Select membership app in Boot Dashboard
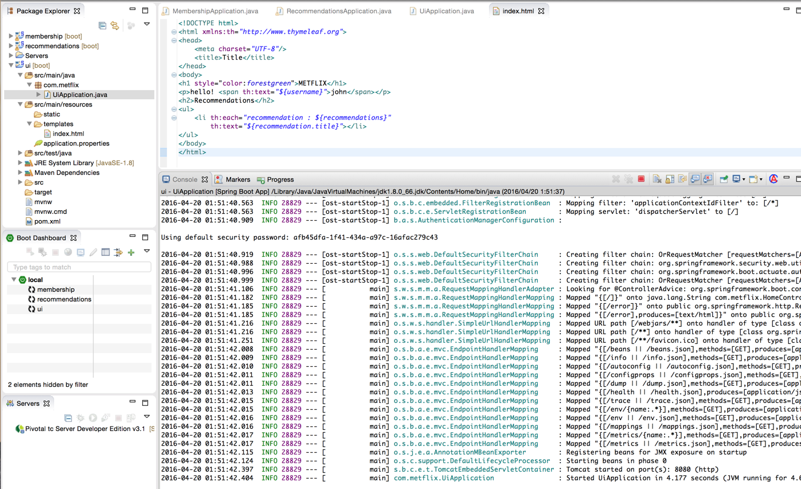 point(56,290)
